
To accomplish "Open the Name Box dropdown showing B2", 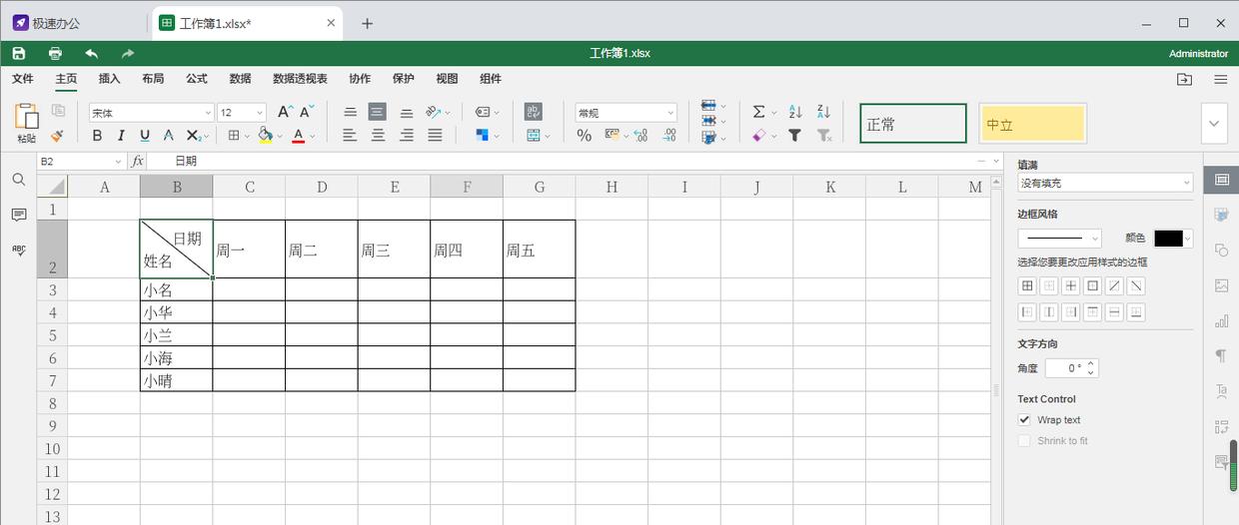I will pos(117,161).
